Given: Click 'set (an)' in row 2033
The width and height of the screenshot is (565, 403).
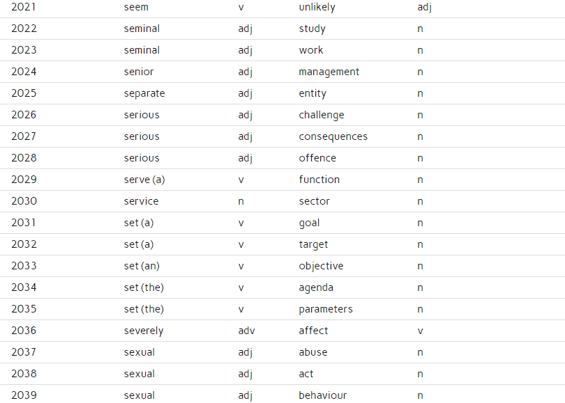Looking at the screenshot, I should 142,266.
